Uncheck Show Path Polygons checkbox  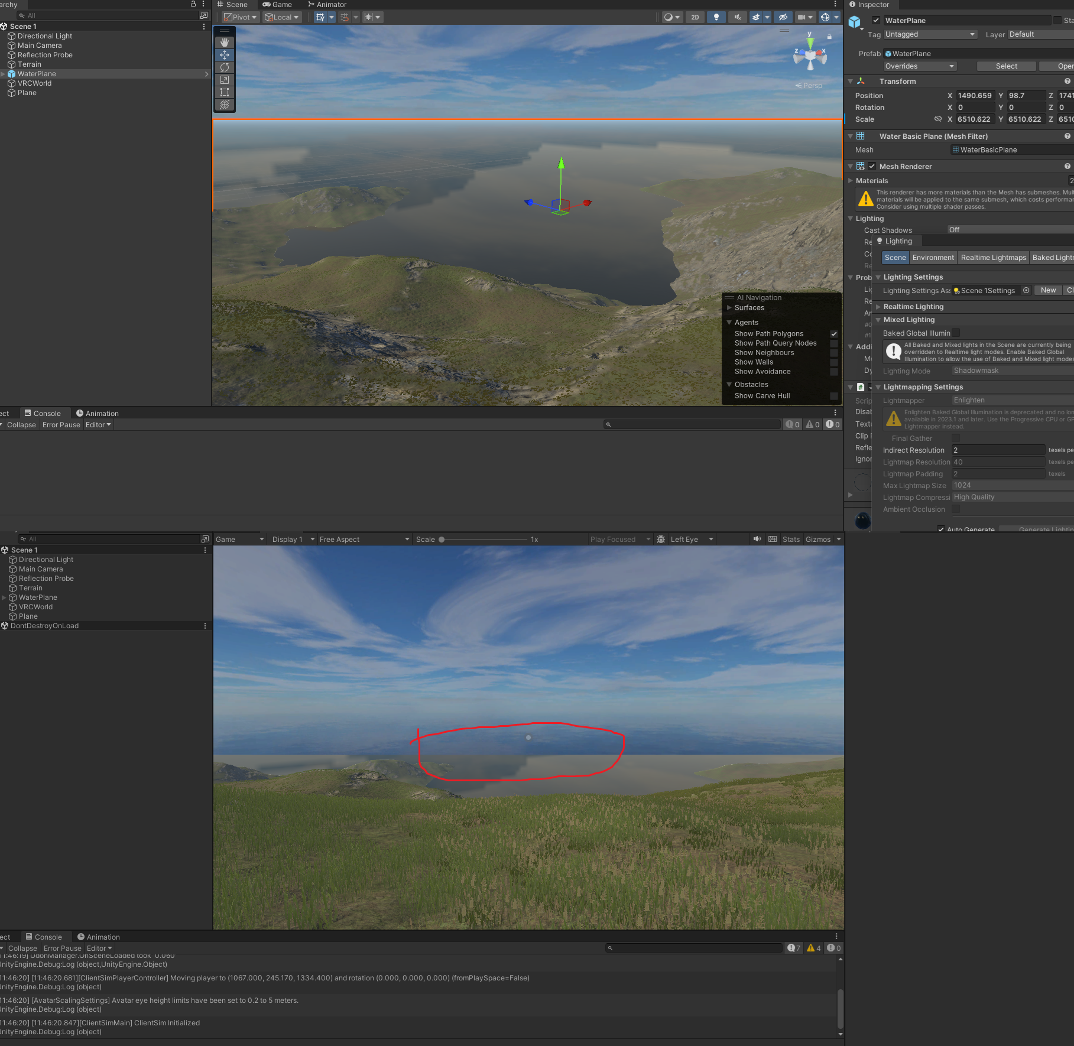pos(834,334)
